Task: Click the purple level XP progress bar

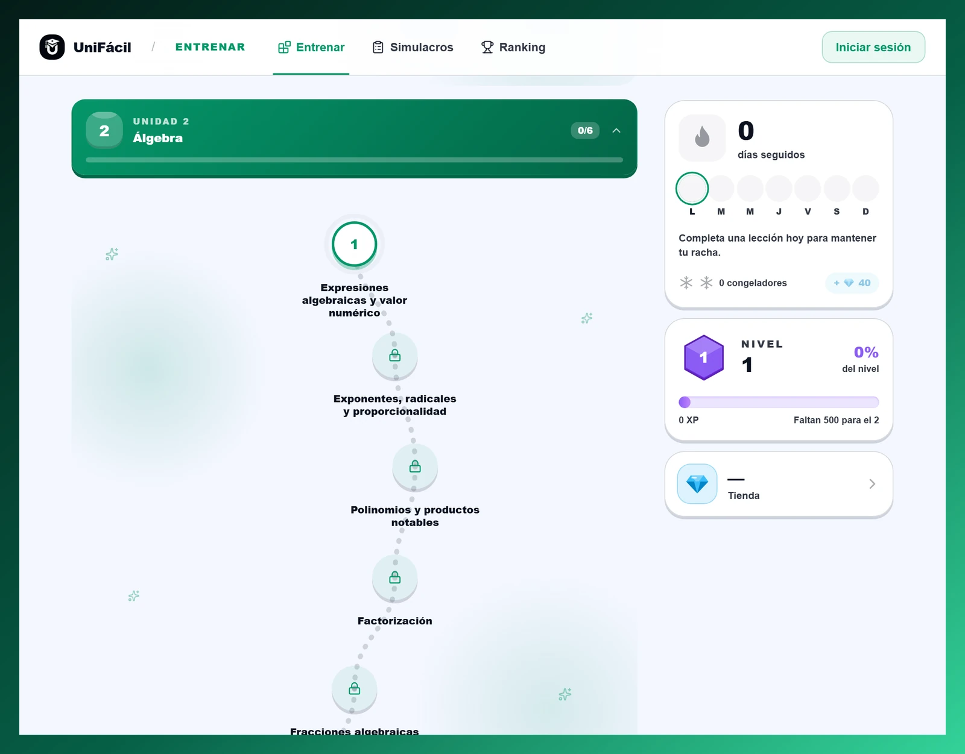Action: pyautogui.click(x=779, y=402)
